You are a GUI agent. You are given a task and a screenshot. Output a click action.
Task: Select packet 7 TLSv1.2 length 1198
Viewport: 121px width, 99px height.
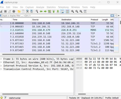[57, 43]
